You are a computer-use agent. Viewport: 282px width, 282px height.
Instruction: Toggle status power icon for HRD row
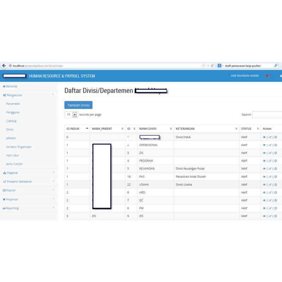click(275, 192)
